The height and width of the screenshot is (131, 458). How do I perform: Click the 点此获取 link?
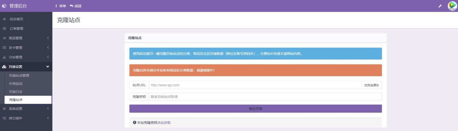pyautogui.click(x=164, y=123)
